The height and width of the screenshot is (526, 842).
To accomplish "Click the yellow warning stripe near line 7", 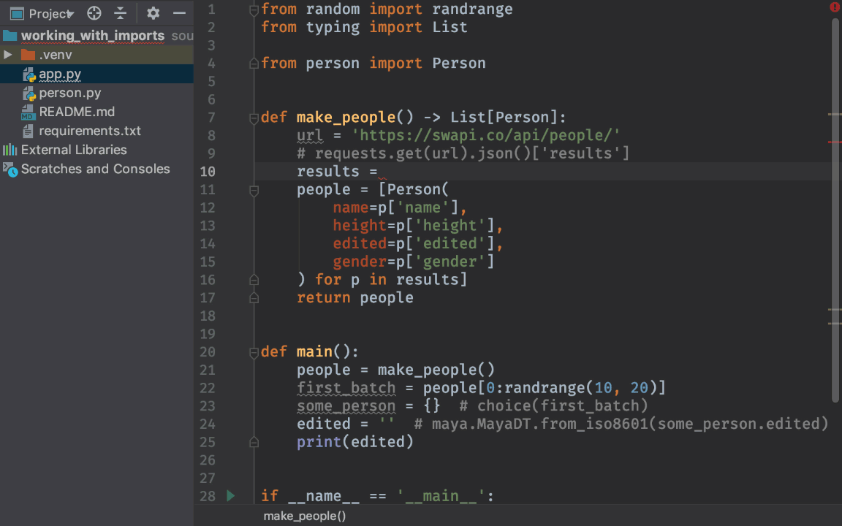I will pyautogui.click(x=834, y=114).
